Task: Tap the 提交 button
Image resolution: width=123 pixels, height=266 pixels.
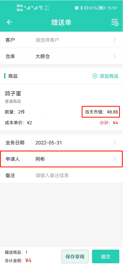Action: point(106,256)
